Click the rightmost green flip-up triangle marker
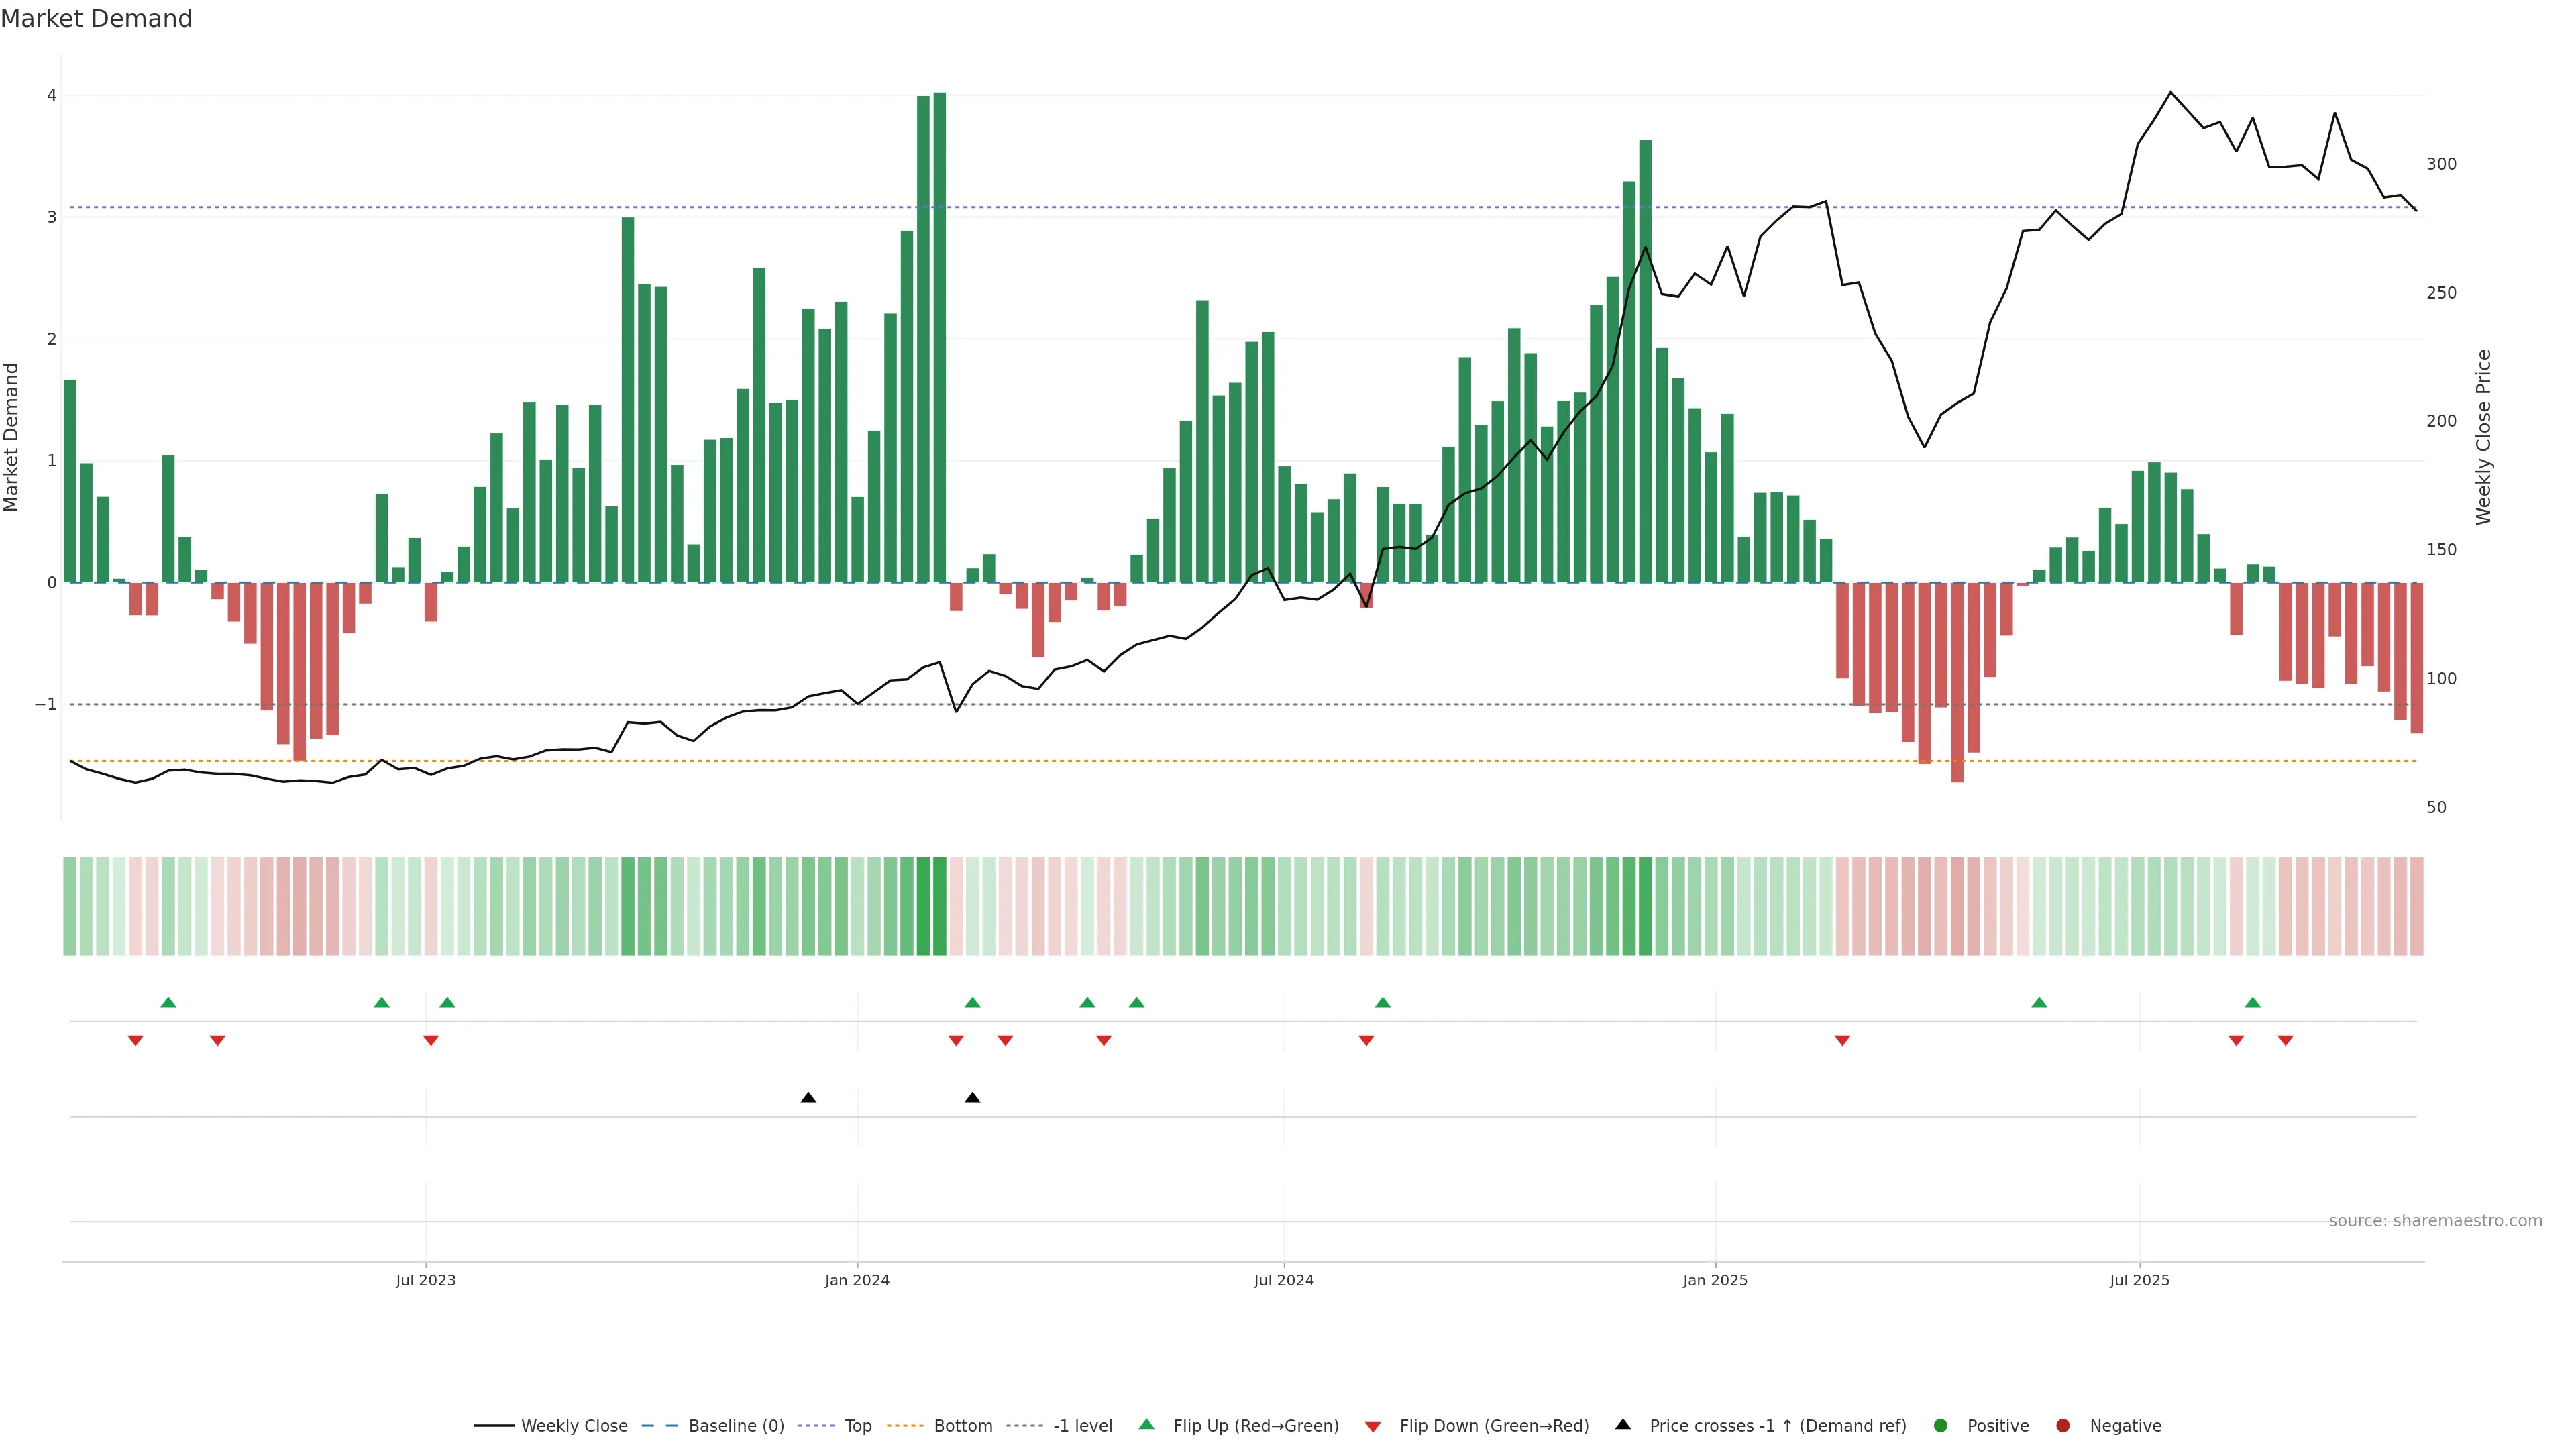Image resolution: width=2576 pixels, height=1449 pixels. coord(2252,1002)
